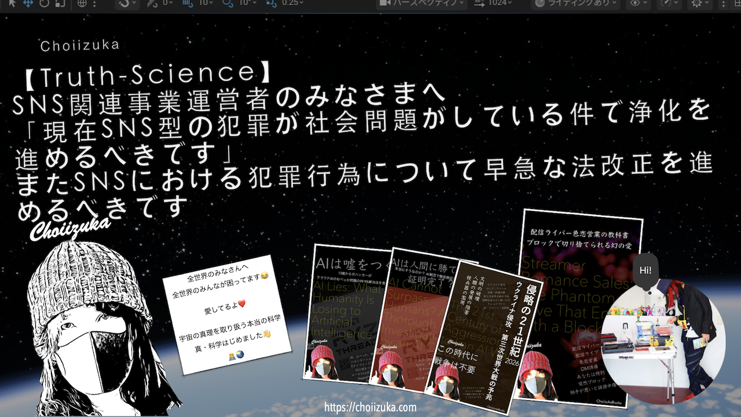741x417 pixels.
Task: Activate the Translate move gizmo tool
Action: coord(28,3)
